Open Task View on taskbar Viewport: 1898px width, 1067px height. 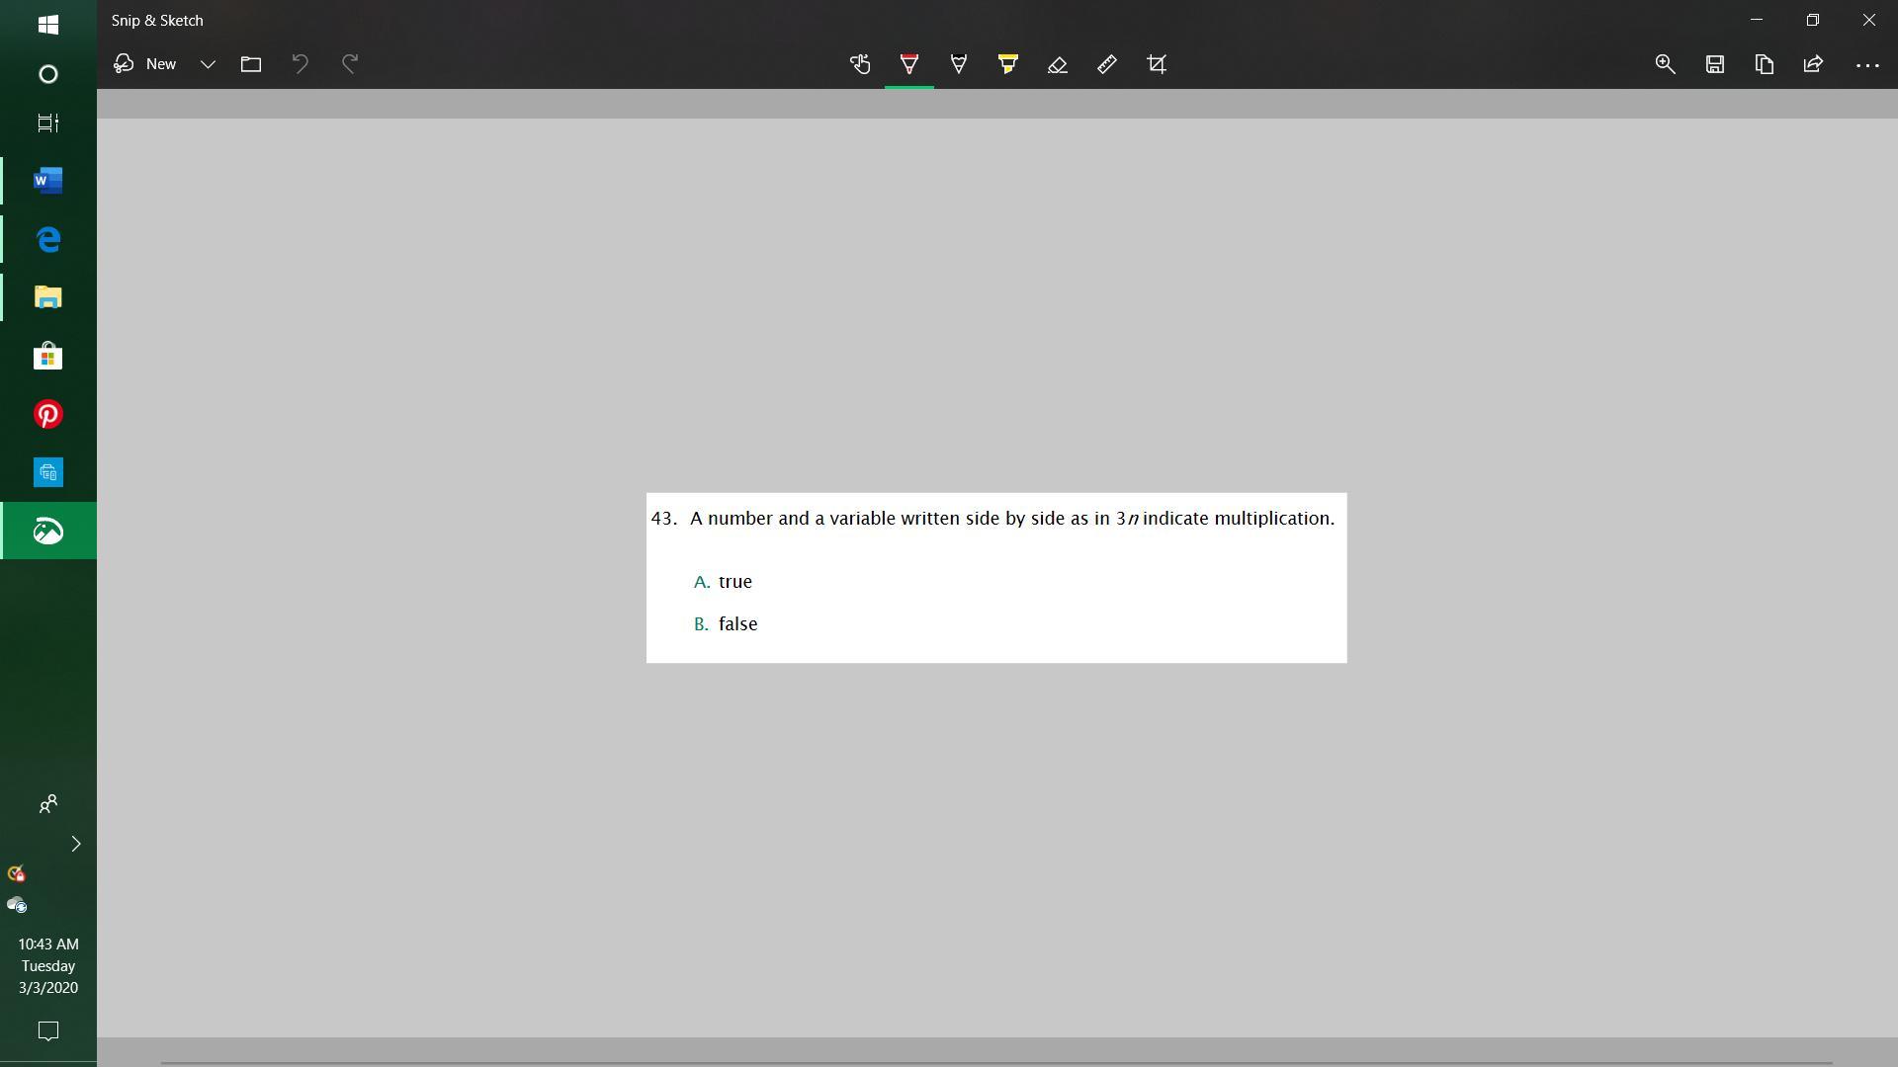point(47,123)
